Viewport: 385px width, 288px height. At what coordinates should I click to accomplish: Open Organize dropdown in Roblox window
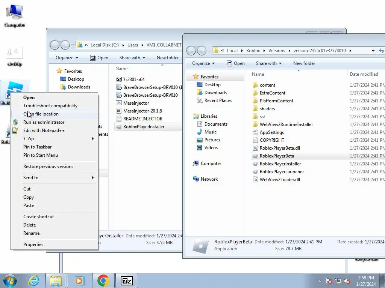pyautogui.click(x=203, y=63)
